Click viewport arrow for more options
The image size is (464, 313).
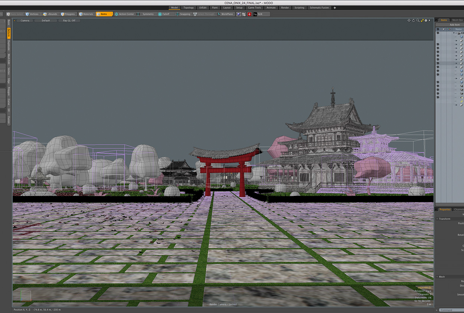click(x=430, y=20)
